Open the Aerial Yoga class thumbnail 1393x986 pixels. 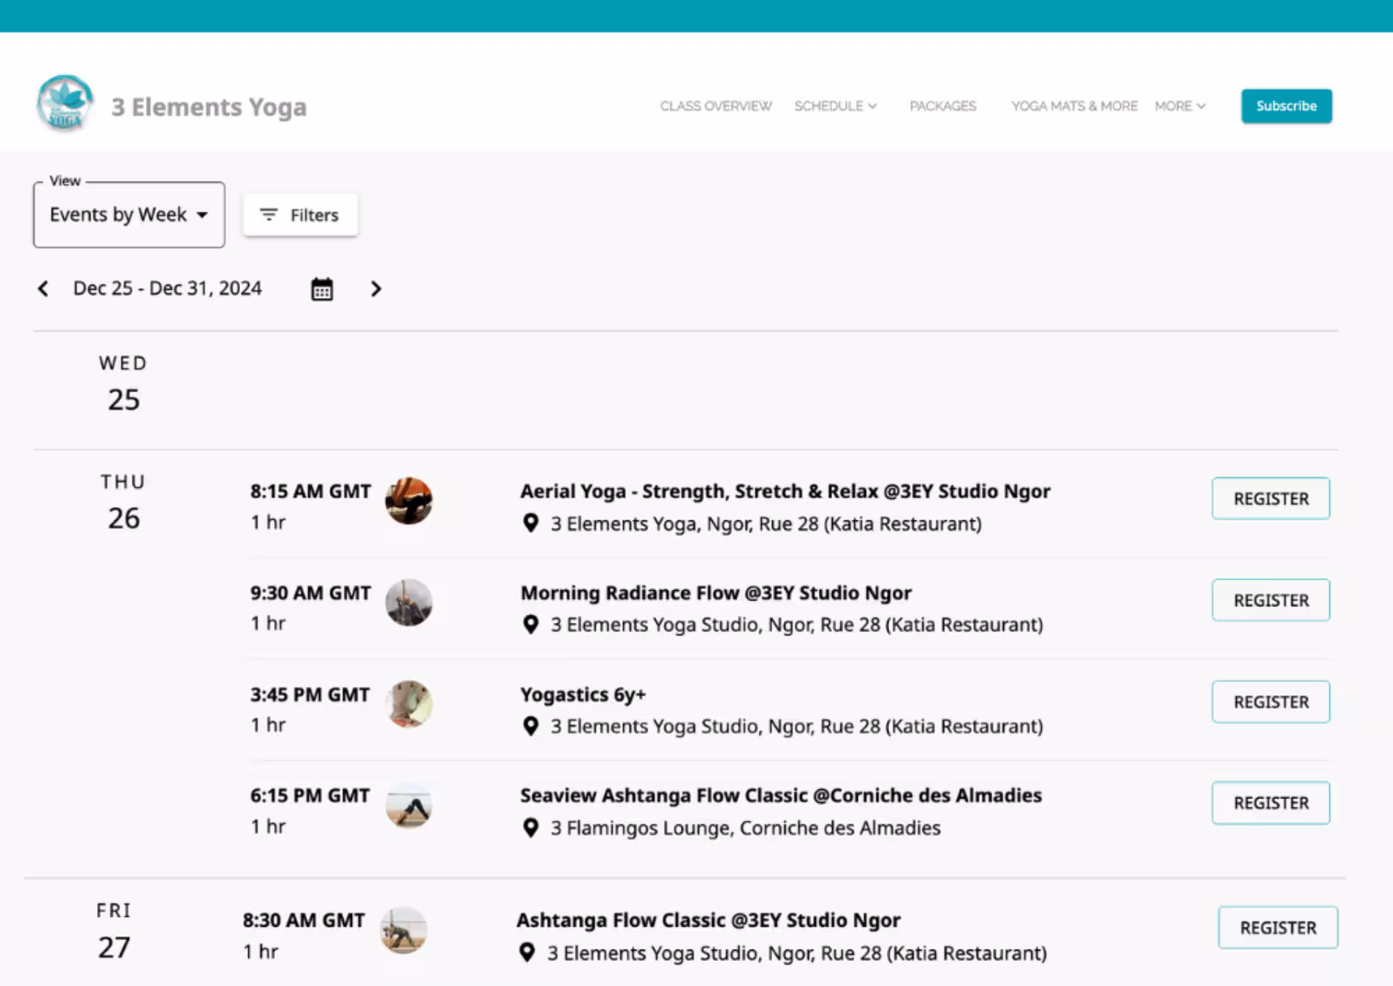coord(409,500)
